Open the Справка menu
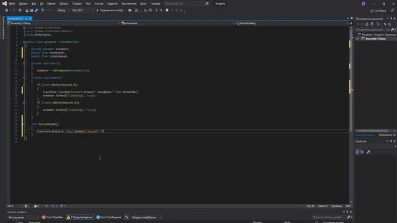Screen dimensions: 397x223 coord(155,4)
